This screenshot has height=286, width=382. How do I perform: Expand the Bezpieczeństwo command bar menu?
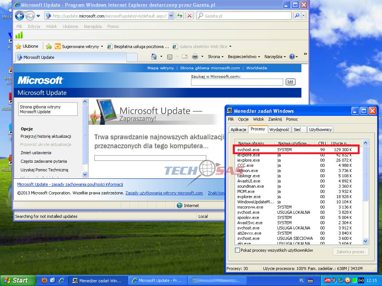(x=244, y=57)
